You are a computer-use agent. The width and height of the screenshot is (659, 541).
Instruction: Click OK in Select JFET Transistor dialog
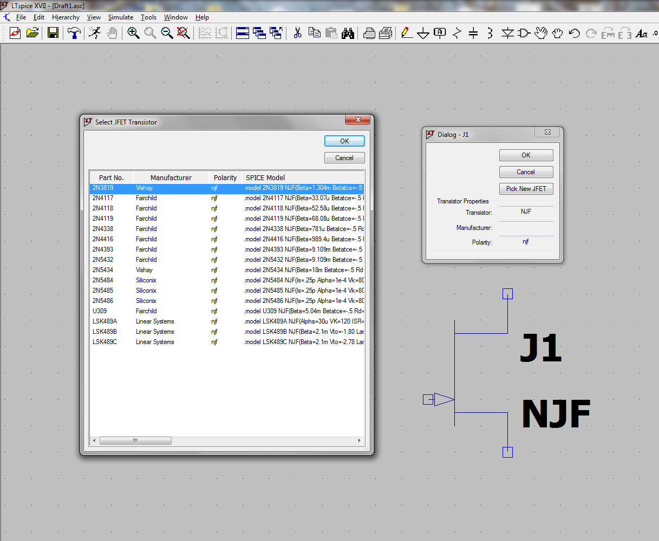pyautogui.click(x=344, y=141)
